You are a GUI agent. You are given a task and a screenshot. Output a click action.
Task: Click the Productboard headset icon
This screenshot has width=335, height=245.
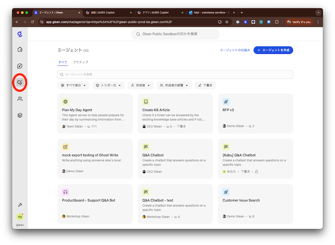click(65, 192)
